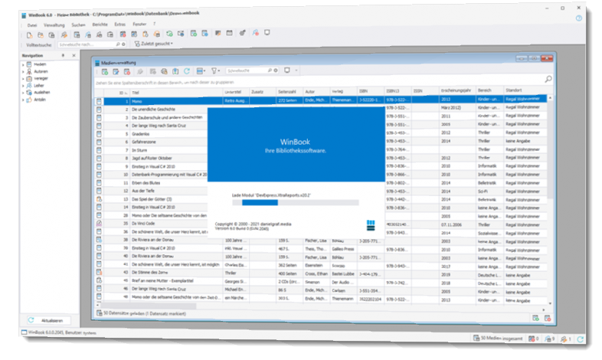Click the export icon in Medienverwaltung toolbar
Viewport: 602px width, 360px height.
[x=175, y=71]
